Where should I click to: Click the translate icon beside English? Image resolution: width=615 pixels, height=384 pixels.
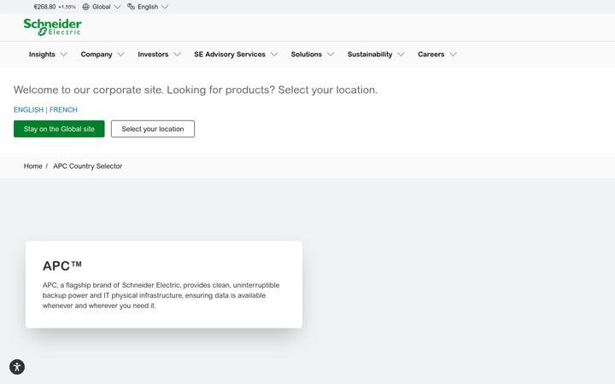131,7
